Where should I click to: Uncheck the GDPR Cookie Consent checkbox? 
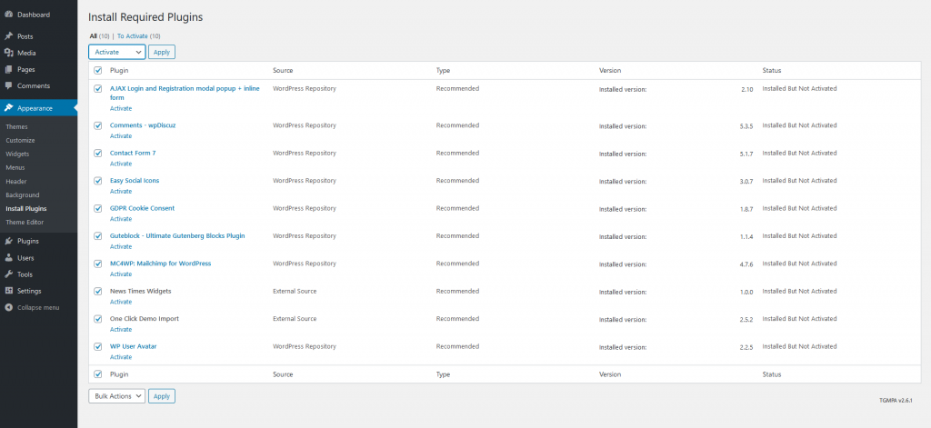coord(98,208)
